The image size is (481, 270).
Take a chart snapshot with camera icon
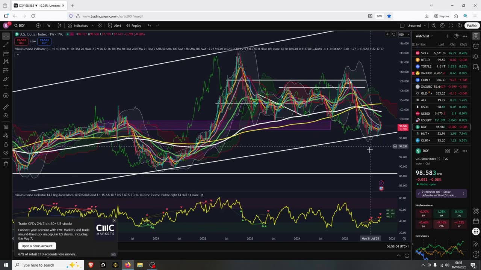(x=459, y=25)
